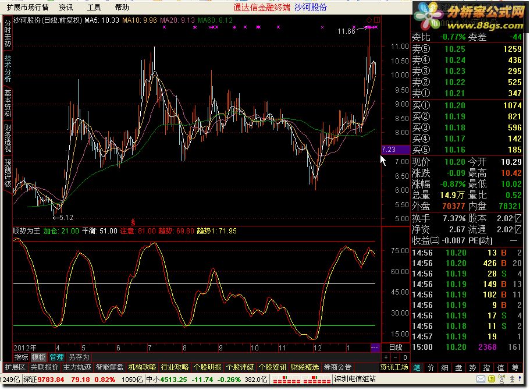This screenshot has width=530, height=390.
Task: Click the 资讯工场 button
Action: pos(394,367)
